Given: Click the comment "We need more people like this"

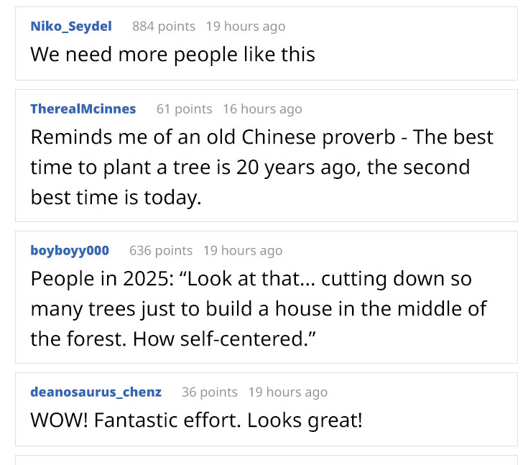Looking at the screenshot, I should tap(172, 54).
